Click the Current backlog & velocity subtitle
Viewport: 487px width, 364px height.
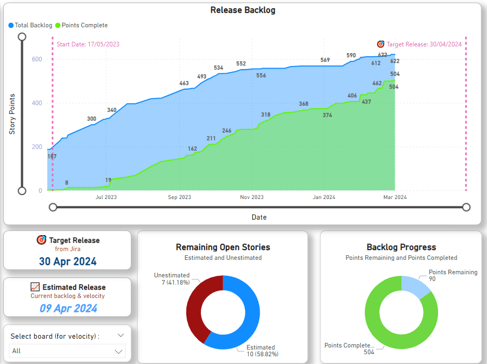(68, 296)
